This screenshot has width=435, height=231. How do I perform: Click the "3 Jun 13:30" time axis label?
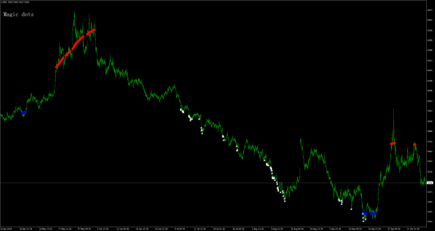pos(103,229)
